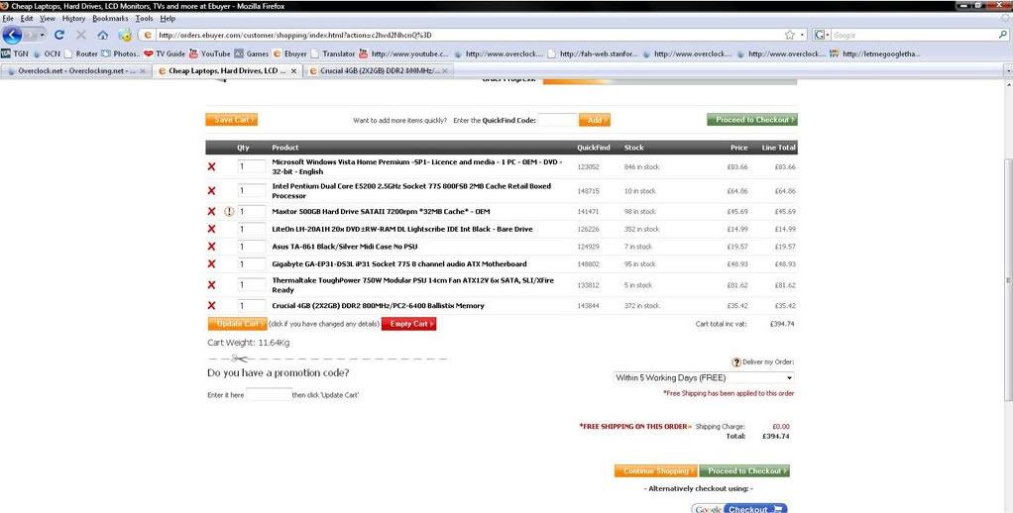This screenshot has height=513, width=1013.
Task: Click the quantity field for Crucial Memory
Action: 252,305
